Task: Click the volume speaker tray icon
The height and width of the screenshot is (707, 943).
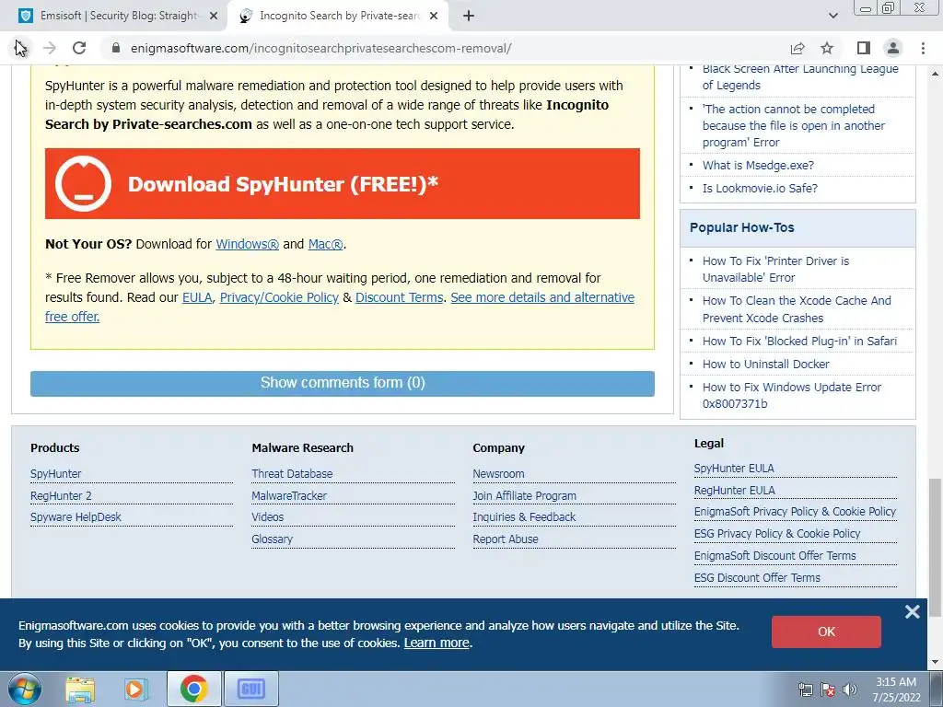Action: (x=850, y=690)
